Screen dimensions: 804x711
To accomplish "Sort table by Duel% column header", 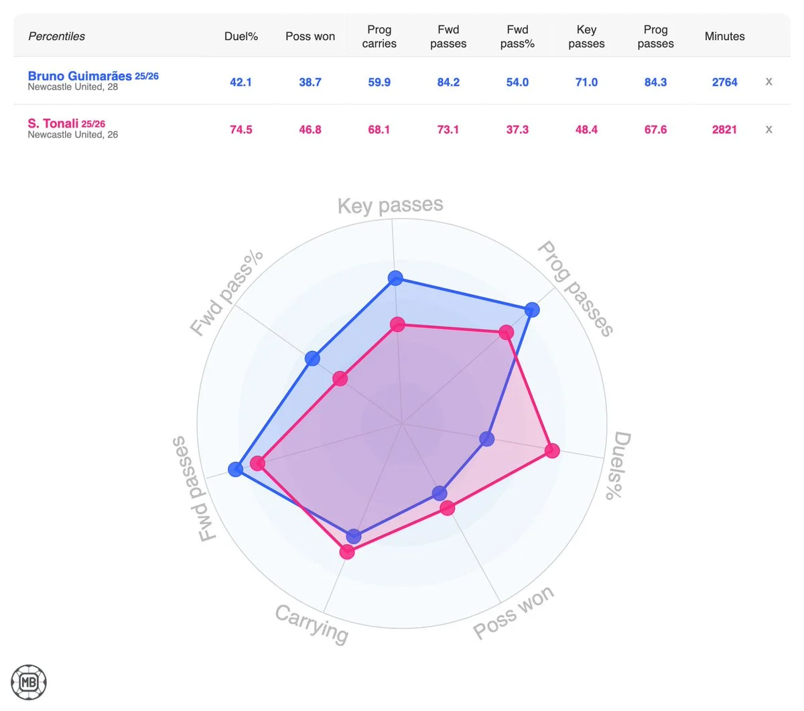I will [x=241, y=36].
